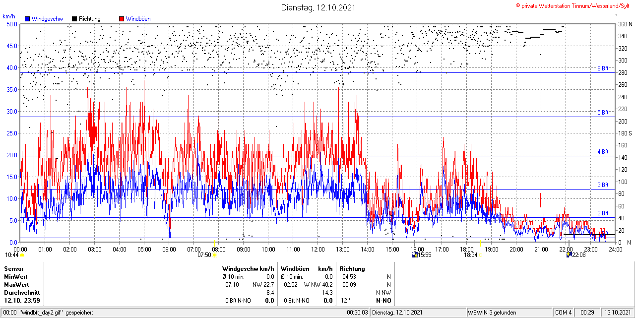The height and width of the screenshot is (318, 635).
Task: Click the Windböen km/h column header
Action: click(x=306, y=268)
